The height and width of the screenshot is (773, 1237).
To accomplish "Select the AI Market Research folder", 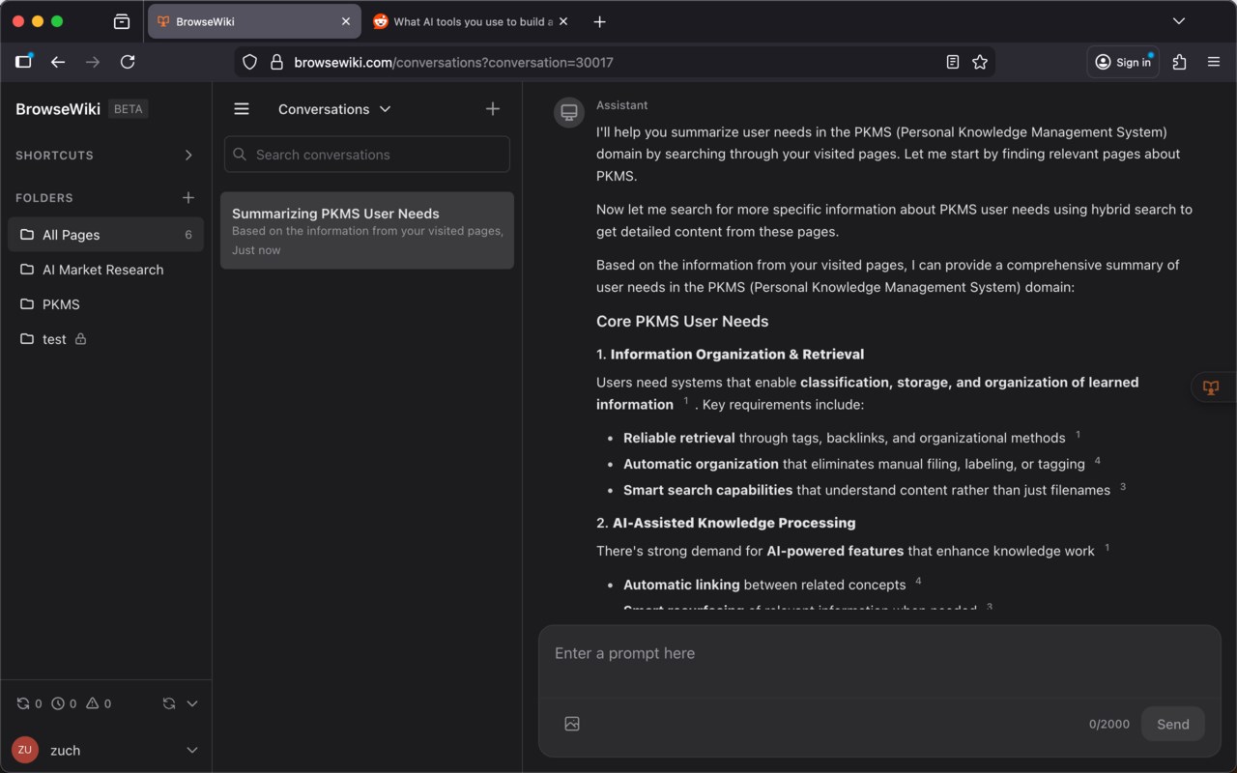I will (102, 270).
